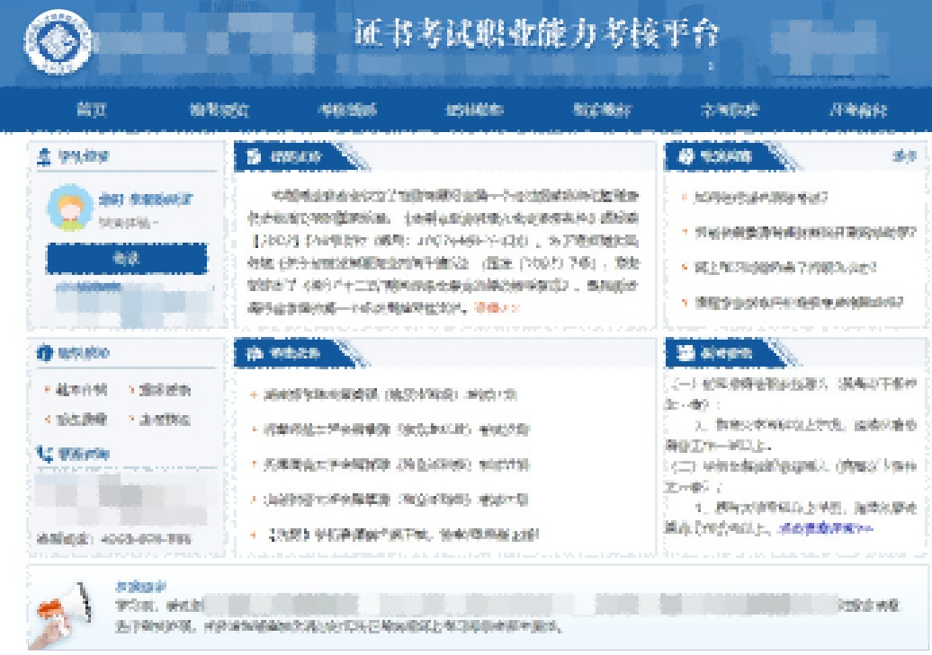
Task: Open the first question in the FAQ list
Action: pos(758,198)
